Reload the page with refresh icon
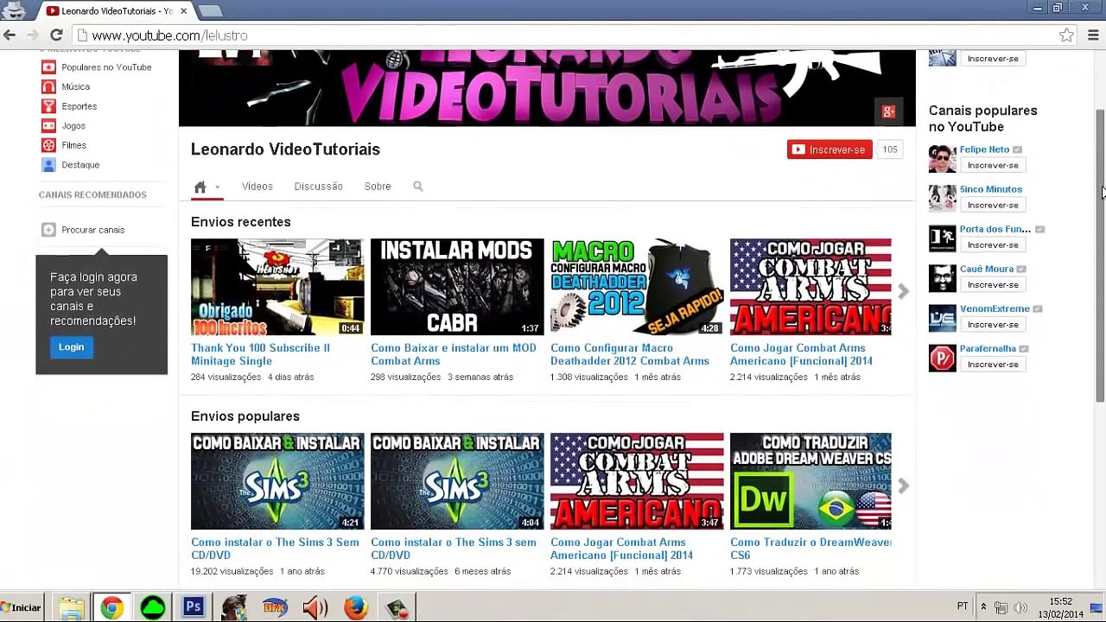1106x622 pixels. [56, 35]
